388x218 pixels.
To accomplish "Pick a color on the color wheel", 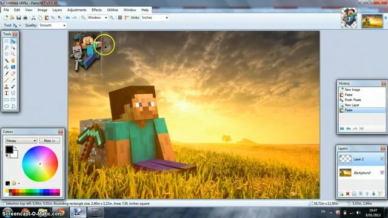I will point(40,163).
